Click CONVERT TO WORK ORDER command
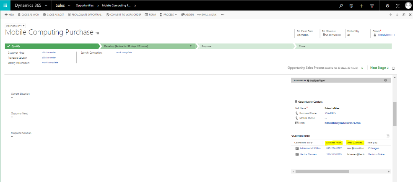The height and width of the screenshot is (182, 413). tap(124, 15)
